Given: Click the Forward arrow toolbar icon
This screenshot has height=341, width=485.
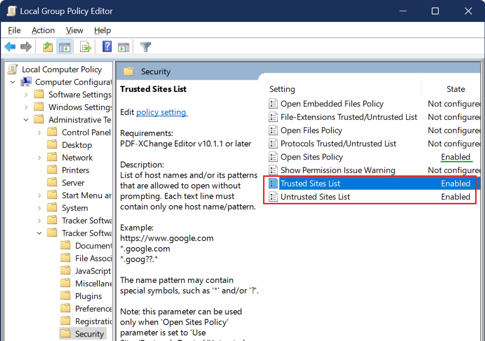Looking at the screenshot, I should 26,47.
